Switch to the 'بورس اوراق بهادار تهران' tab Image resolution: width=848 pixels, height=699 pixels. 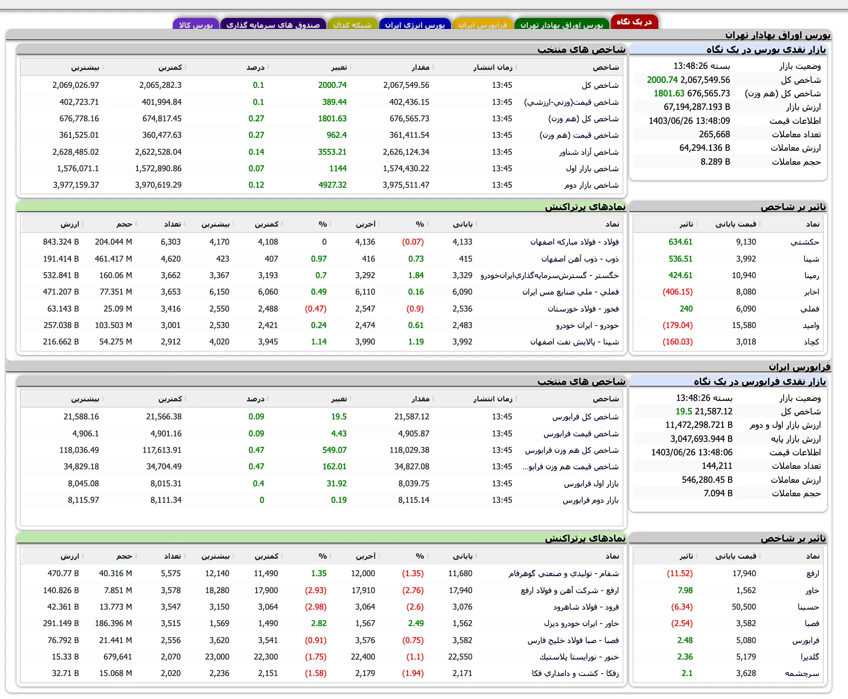[x=561, y=25]
